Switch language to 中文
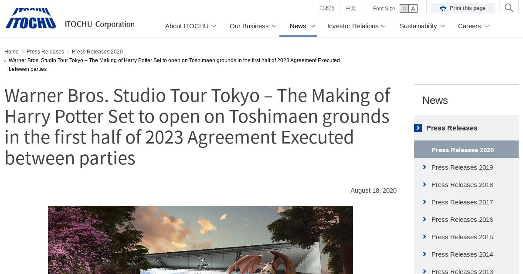Image resolution: width=523 pixels, height=274 pixels. coord(351,8)
